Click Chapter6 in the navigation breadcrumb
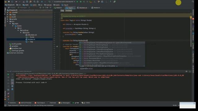198x111 pixels. pos(10,5)
